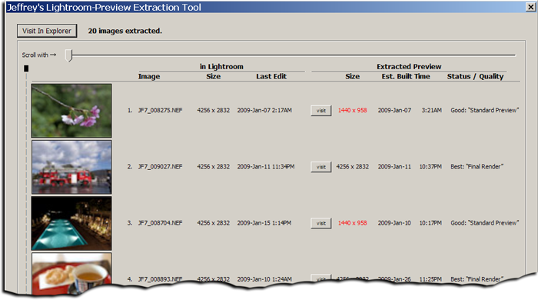Open the red fire truck thumbnail
This screenshot has height=300, width=538.
(x=71, y=167)
